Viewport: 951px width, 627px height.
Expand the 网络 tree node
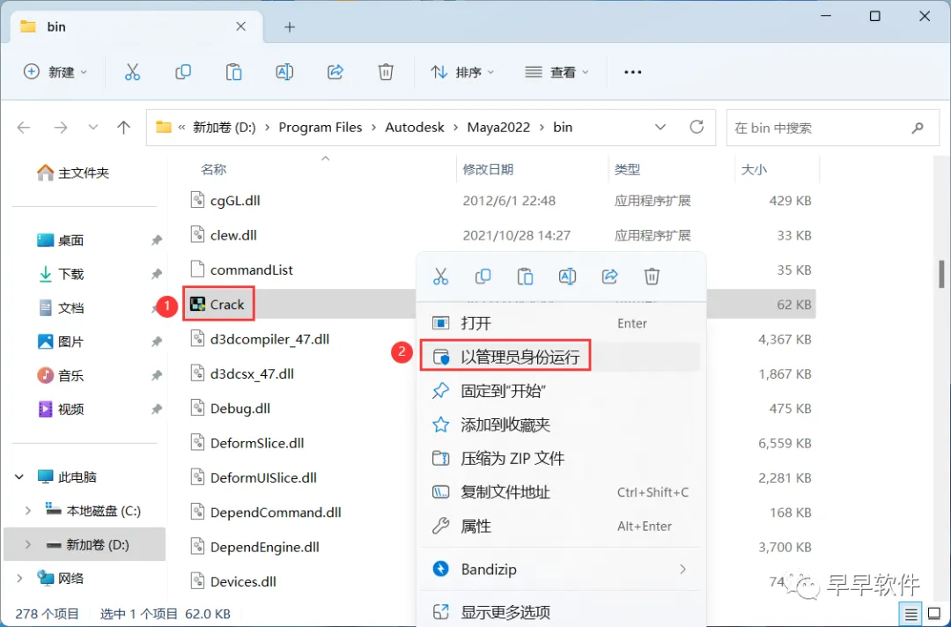click(x=19, y=579)
